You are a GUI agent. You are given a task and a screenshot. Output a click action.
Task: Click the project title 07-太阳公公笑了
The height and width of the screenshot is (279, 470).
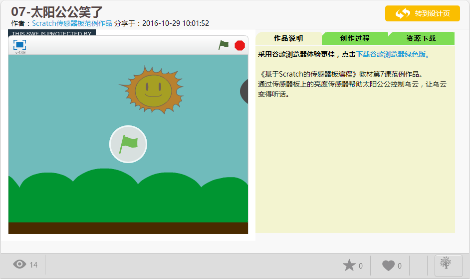click(x=56, y=11)
